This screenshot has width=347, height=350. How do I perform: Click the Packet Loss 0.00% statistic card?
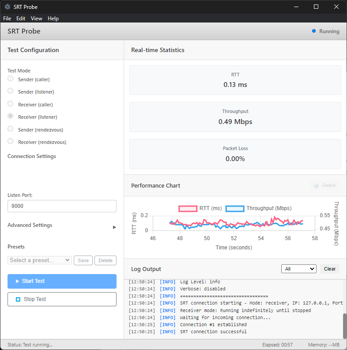point(235,154)
